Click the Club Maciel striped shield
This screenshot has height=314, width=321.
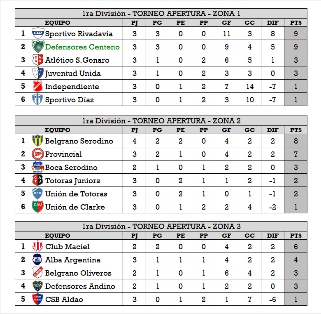point(37,246)
